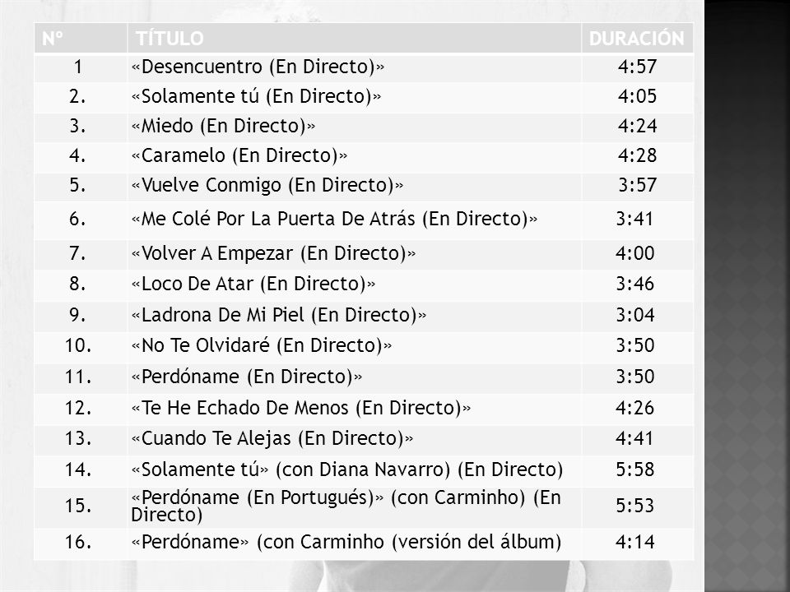Viewport: 790px width, 592px height.
Task: Select Vuelve Conmigo (En Directo) cell
Action: pos(354,185)
